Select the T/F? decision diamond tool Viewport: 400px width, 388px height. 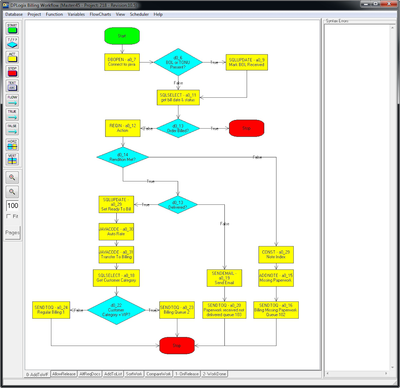(12, 43)
